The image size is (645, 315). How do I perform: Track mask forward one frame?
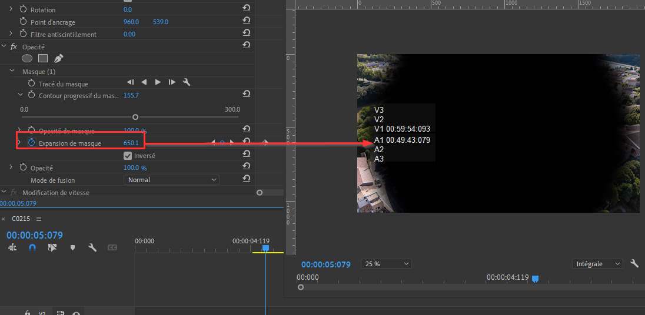pyautogui.click(x=172, y=82)
